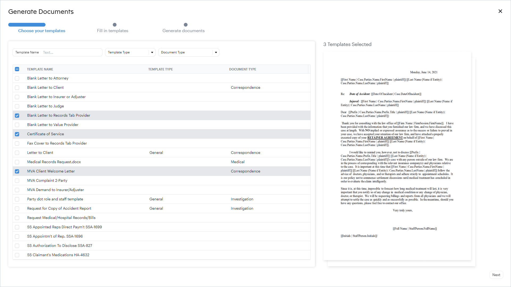Uncheck Certificate of Service checkbox
Screen dimensions: 511x287
(x=17, y=134)
